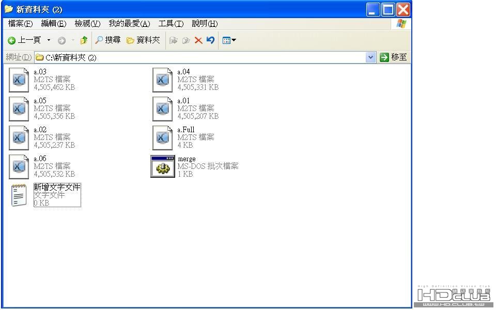Click the blue Undo arrow icon
The image size is (496, 310).
point(210,40)
